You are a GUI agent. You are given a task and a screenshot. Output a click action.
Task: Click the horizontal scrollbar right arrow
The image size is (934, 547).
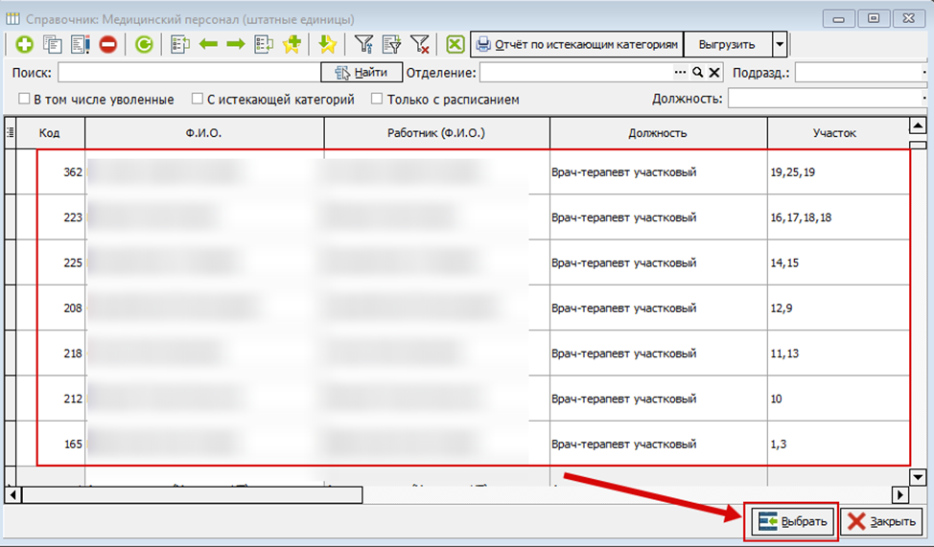click(x=899, y=494)
